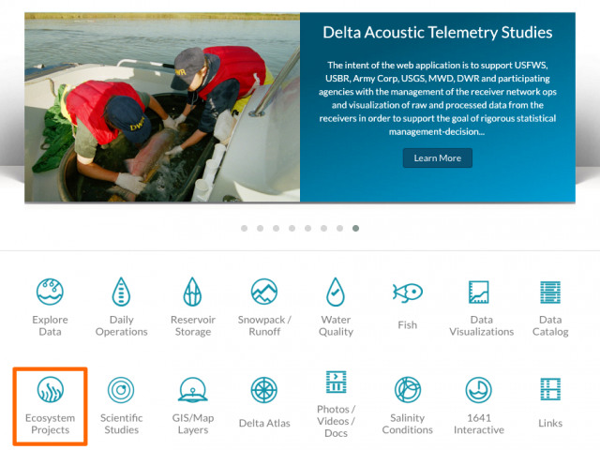Open the 1641 Interactive icon
This screenshot has height=450, width=600.
[x=479, y=390]
